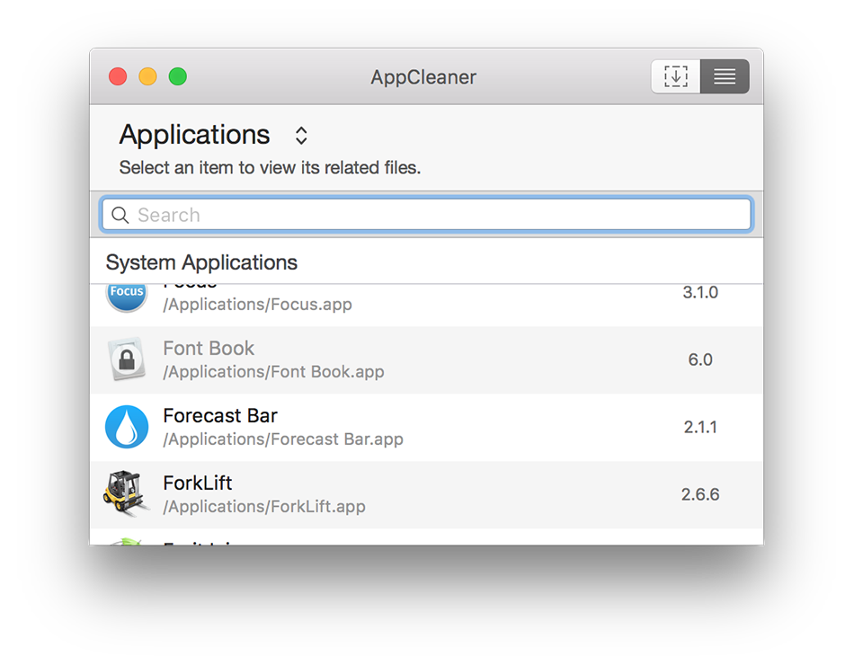Switch to the application list view
854x665 pixels.
(x=725, y=76)
